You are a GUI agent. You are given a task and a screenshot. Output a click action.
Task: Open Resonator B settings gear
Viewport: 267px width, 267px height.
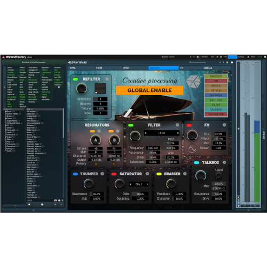point(117,131)
